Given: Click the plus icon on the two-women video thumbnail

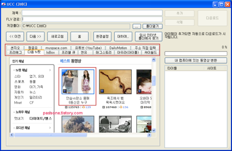Looking at the screenshot, I should coord(65,91).
